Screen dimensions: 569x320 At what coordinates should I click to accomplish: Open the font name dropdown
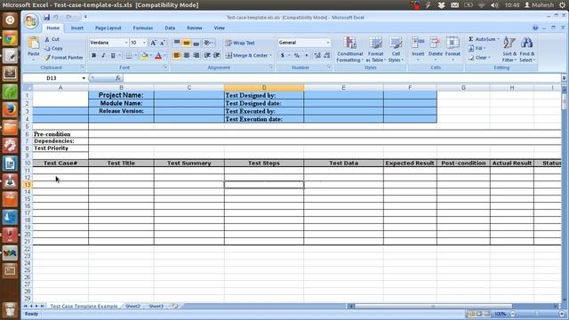[x=126, y=43]
